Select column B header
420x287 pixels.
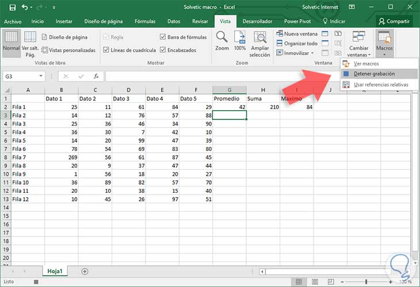(x=62, y=90)
